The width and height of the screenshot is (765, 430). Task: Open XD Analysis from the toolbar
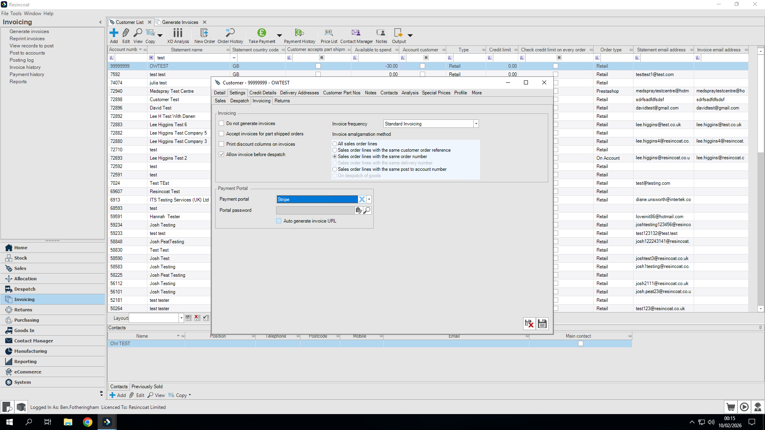coord(178,33)
